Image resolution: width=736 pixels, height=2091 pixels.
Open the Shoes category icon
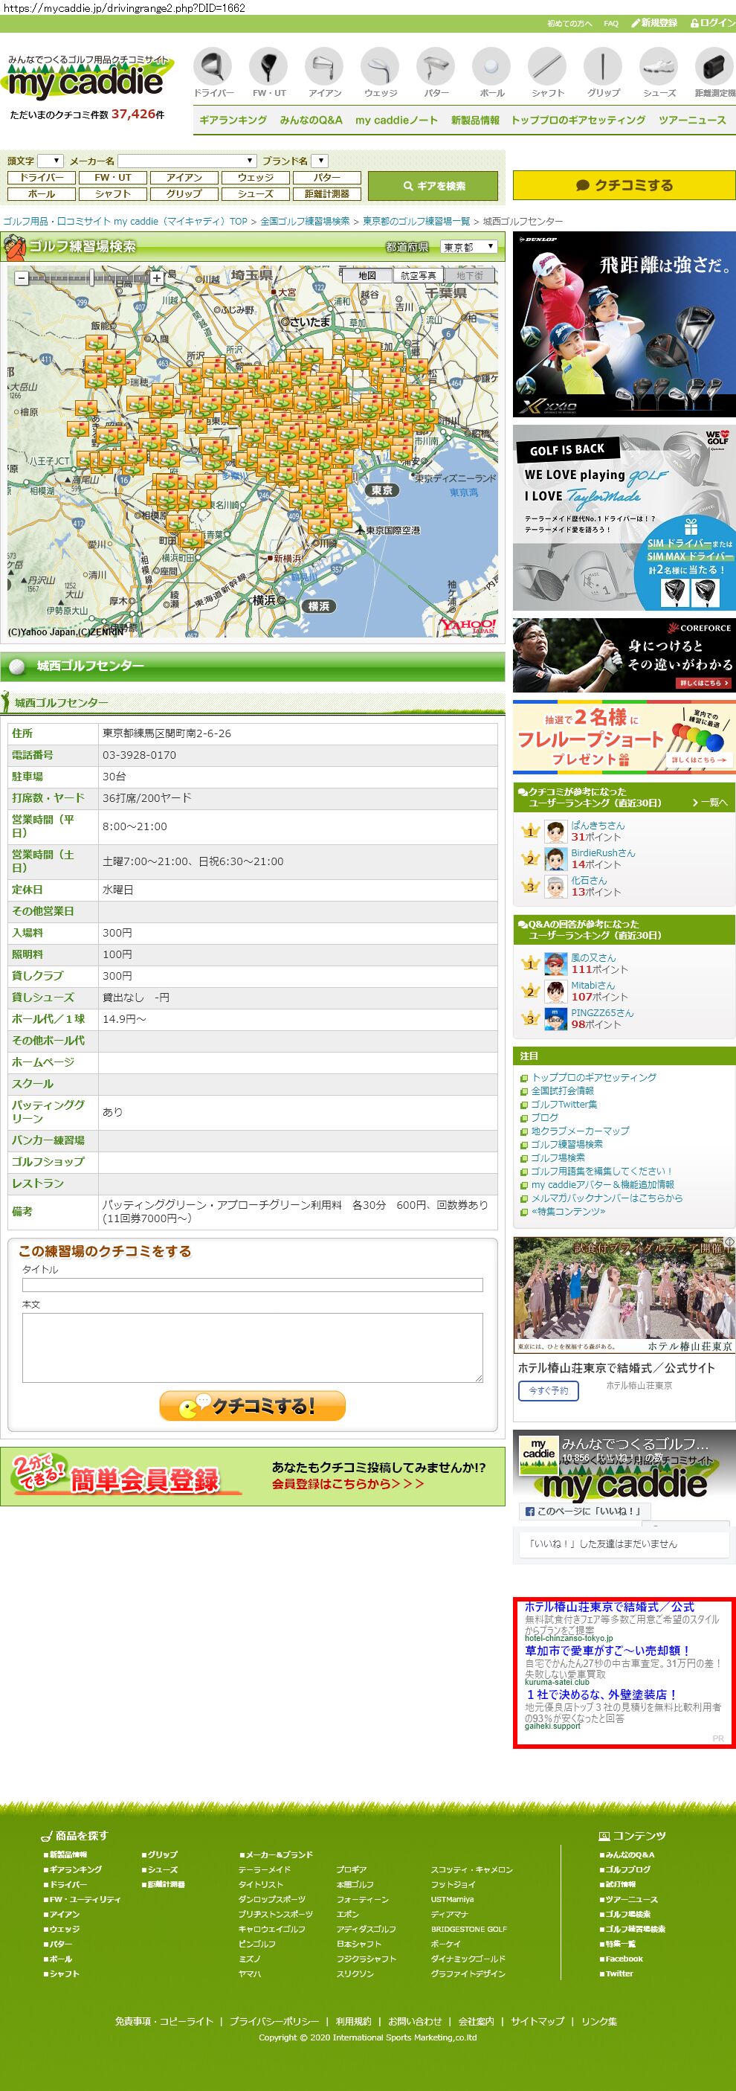pyautogui.click(x=658, y=66)
